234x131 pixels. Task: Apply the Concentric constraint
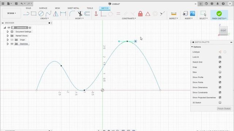pyautogui.click(x=155, y=14)
